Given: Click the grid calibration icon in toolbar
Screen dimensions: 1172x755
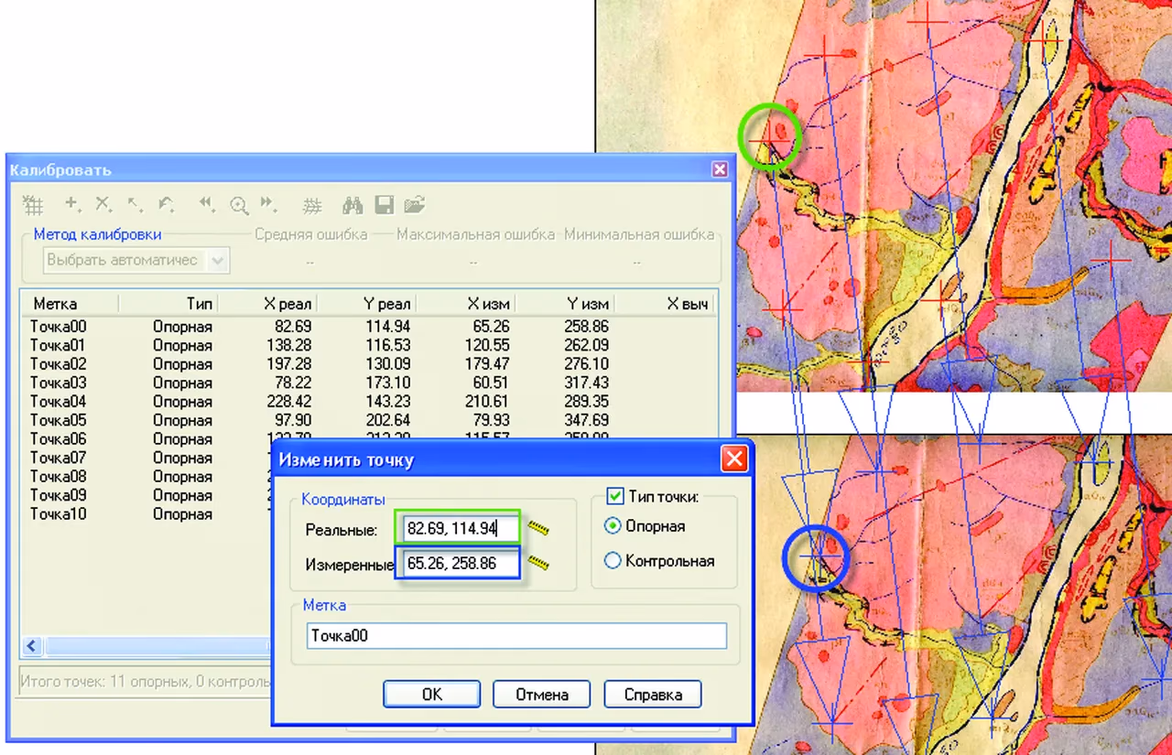Looking at the screenshot, I should [33, 205].
